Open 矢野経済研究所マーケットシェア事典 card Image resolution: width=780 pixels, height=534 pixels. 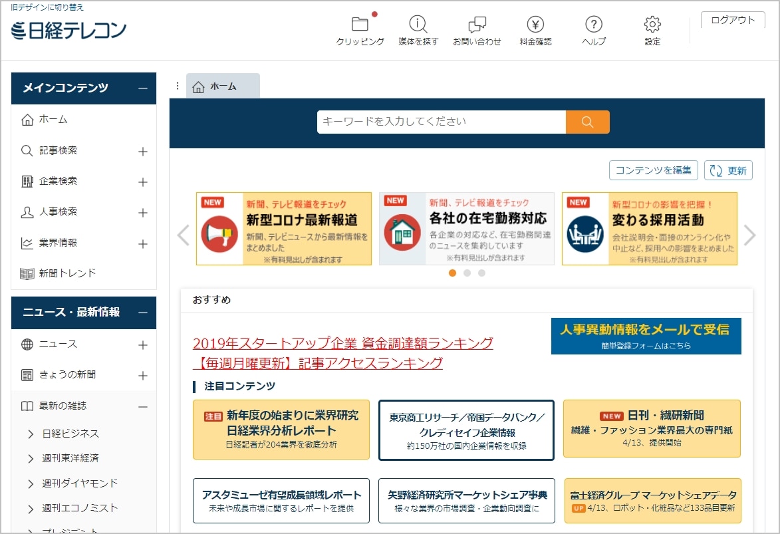tap(467, 501)
